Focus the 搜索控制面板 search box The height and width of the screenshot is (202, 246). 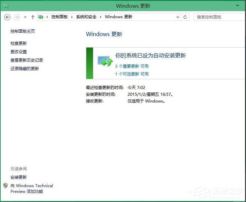pyautogui.click(x=220, y=17)
